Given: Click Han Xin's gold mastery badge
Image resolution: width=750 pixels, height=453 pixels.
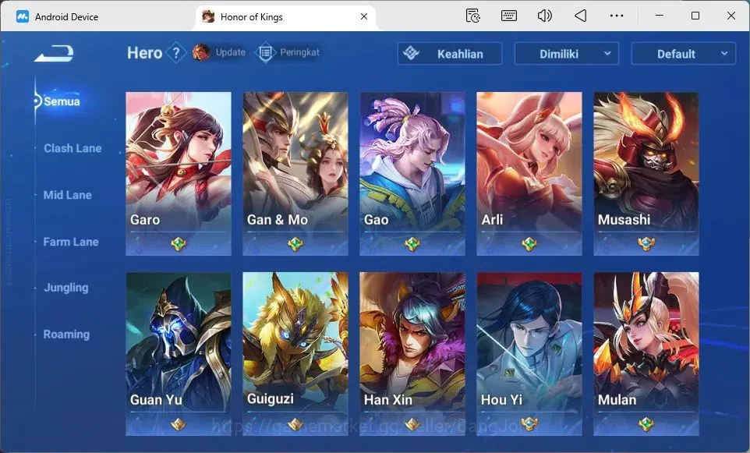Looking at the screenshot, I should pos(412,424).
